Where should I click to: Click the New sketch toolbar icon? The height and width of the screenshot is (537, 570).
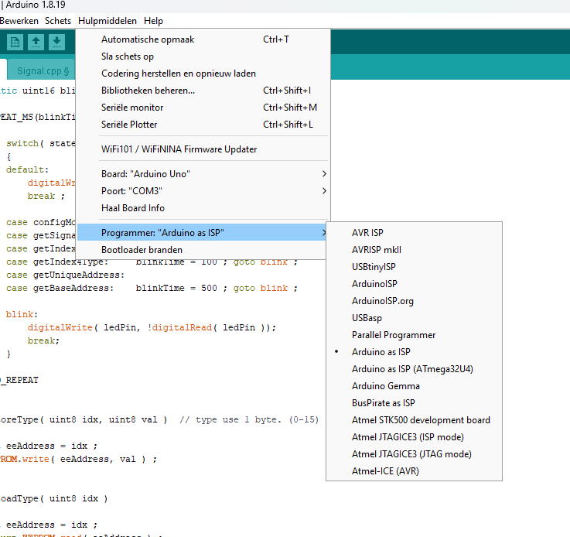click(x=15, y=42)
